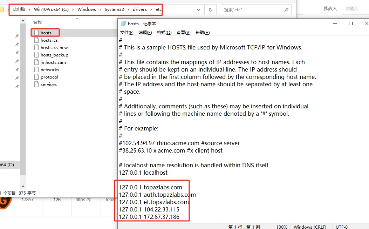Click Win10Prox64 (C:) breadcrumb segment
Viewport: 369px width, 229px height.
[x=51, y=9]
